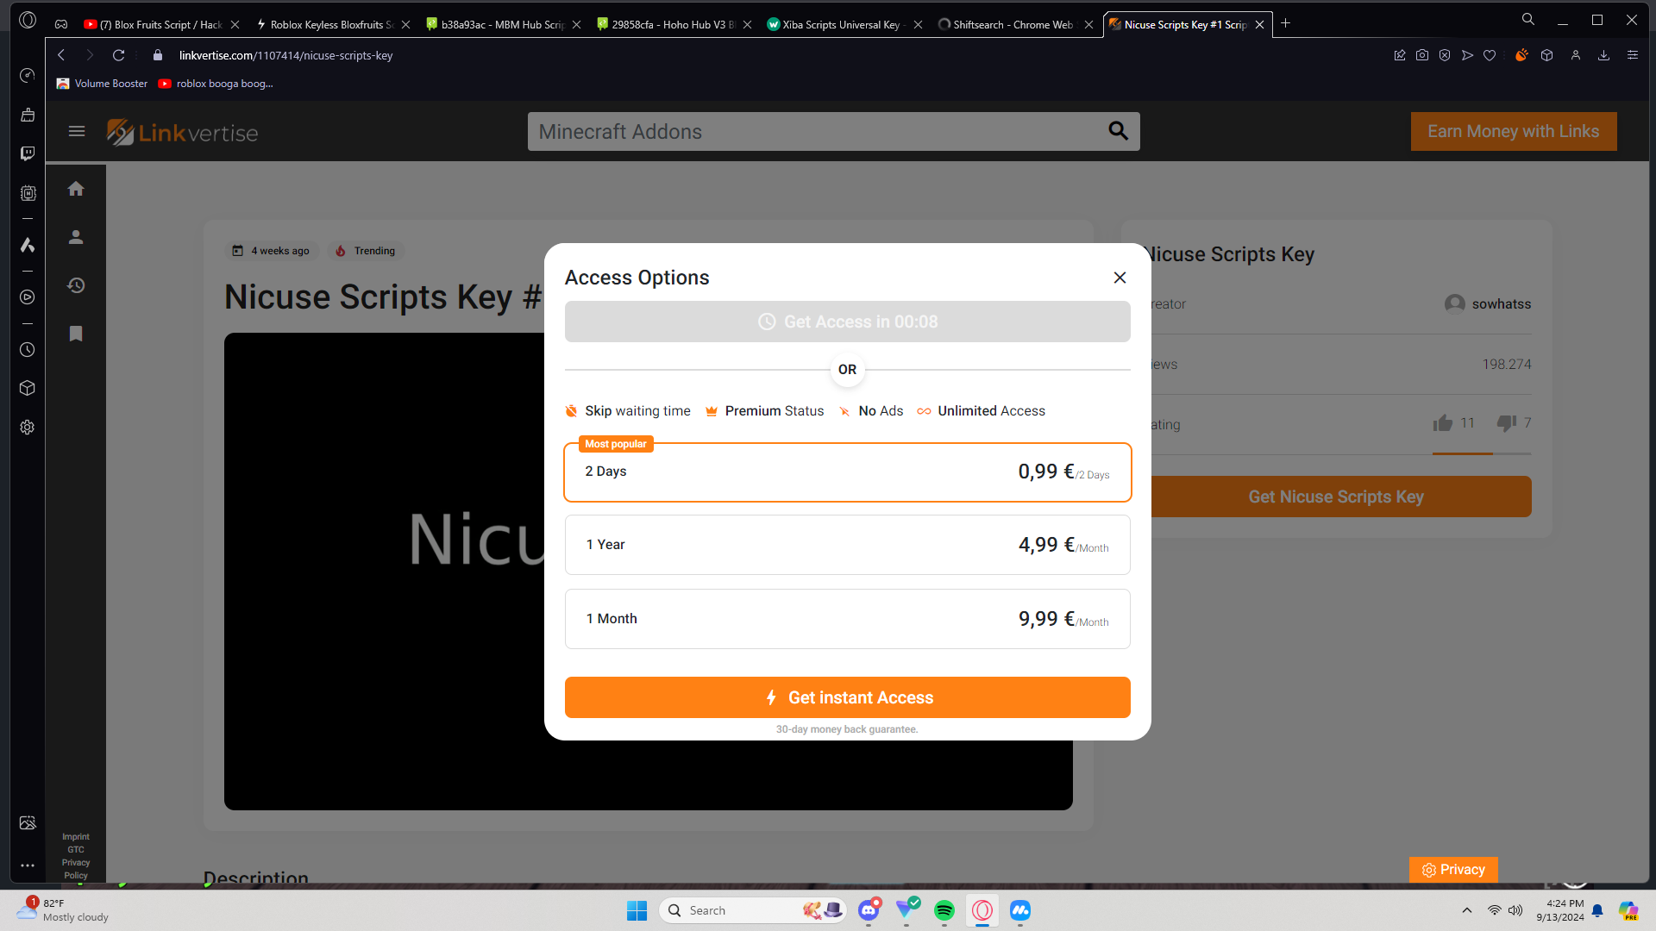Click the bookmark heart icon
Viewport: 1656px width, 931px height.
(x=1490, y=55)
